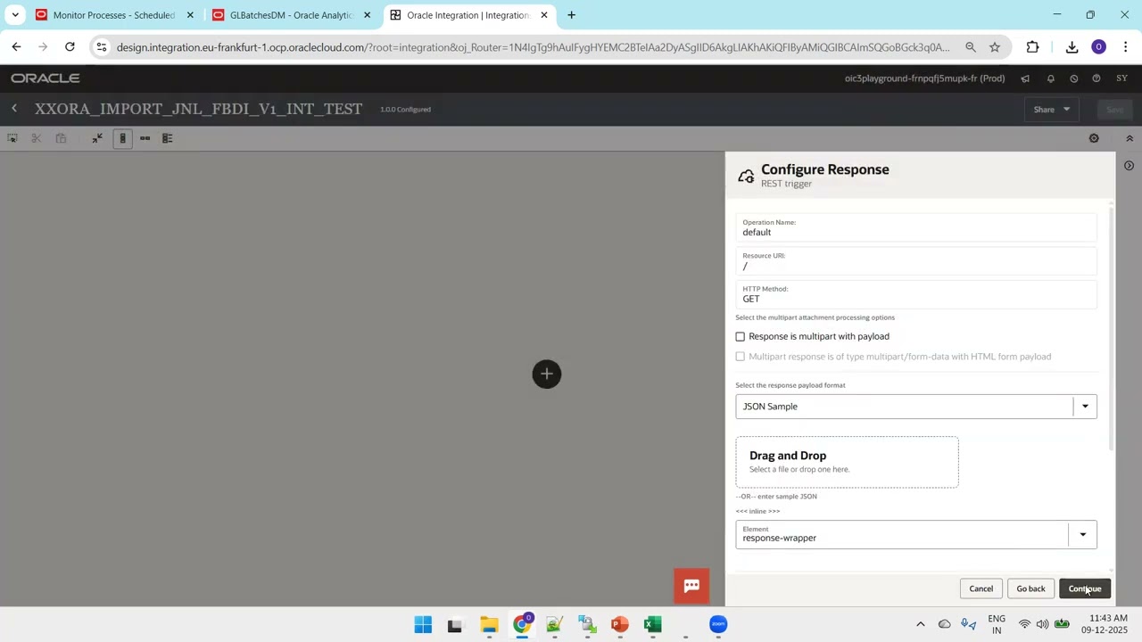Click the browser zoom magnifier icon
The height and width of the screenshot is (642, 1142).
pos(970,47)
